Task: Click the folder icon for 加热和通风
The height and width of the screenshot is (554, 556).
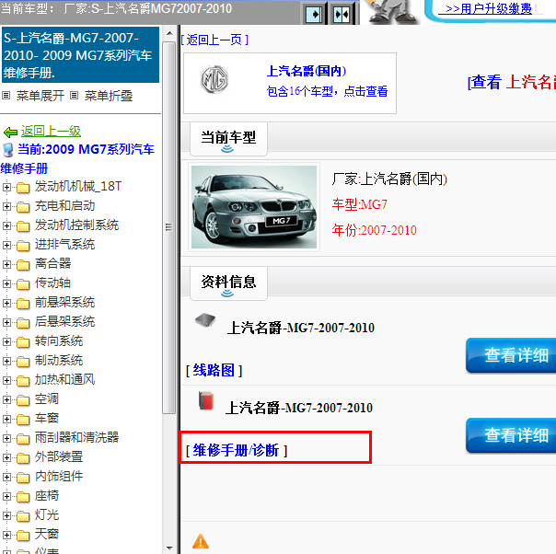Action: tap(23, 380)
